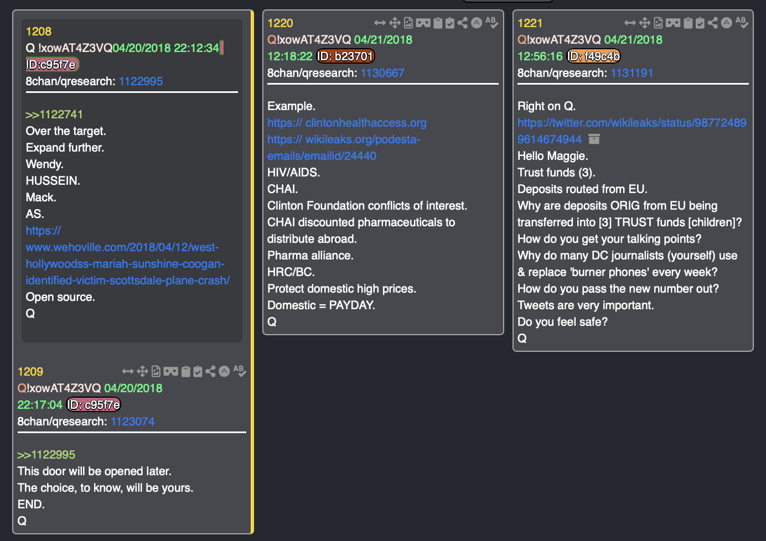This screenshot has width=766, height=541.
Task: Open the 8chan post link 1130667
Action: pos(382,73)
